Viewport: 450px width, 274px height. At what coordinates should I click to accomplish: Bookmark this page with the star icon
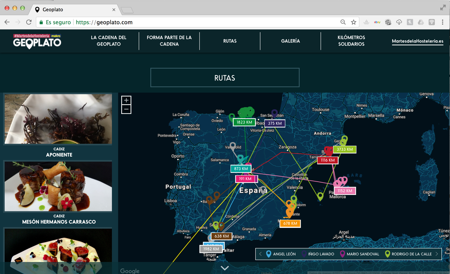354,22
